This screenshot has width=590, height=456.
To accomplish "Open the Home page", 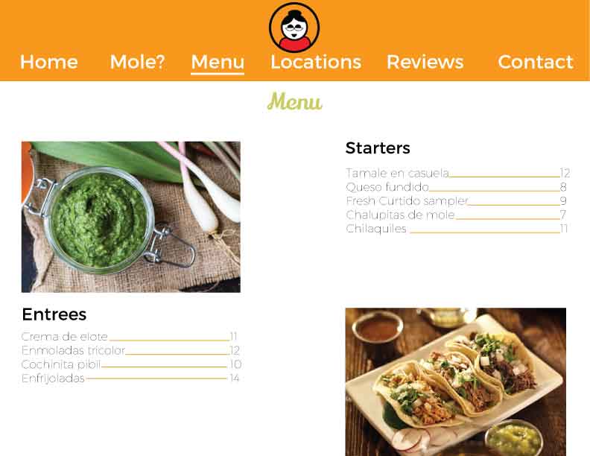I will point(49,62).
